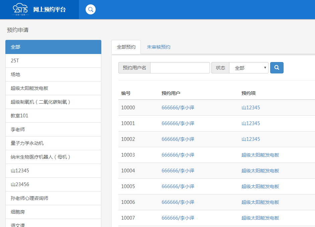The width and height of the screenshot is (315, 227).
Task: Select the 全部预约 tab
Action: coord(126,47)
